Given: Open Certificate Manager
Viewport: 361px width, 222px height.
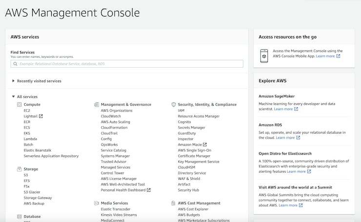Looking at the screenshot, I should 194,156.
